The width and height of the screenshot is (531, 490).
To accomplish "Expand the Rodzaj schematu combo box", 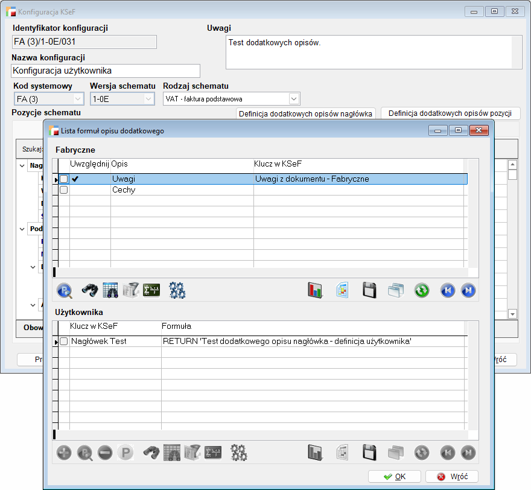I will (x=294, y=98).
